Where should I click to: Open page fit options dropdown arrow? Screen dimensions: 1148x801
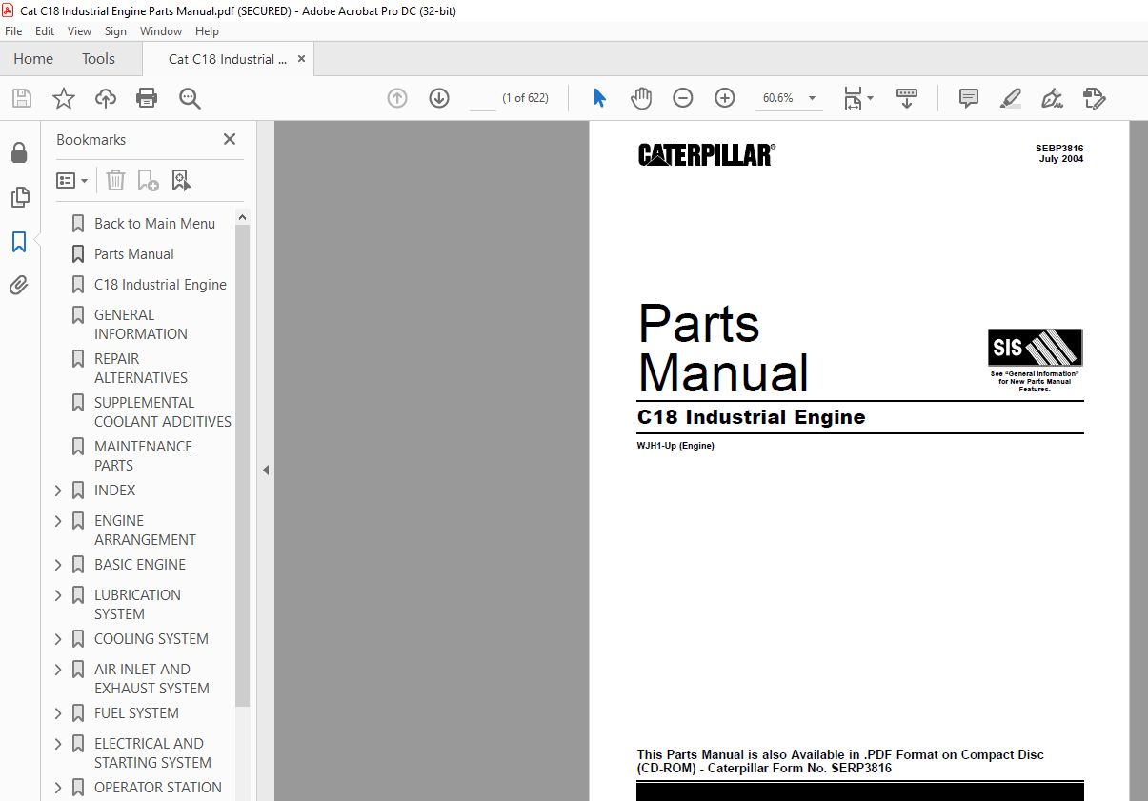coord(870,98)
